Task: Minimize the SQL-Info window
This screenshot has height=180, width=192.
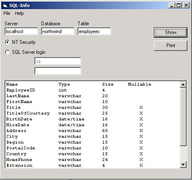Action: click(x=172, y=5)
